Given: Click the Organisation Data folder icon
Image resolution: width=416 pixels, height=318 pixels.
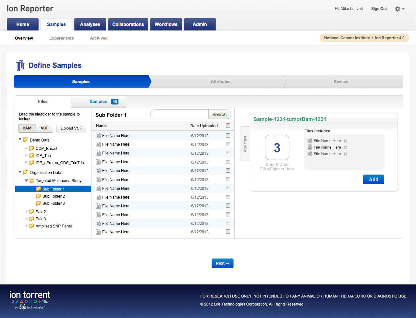Looking at the screenshot, I should pyautogui.click(x=25, y=172).
